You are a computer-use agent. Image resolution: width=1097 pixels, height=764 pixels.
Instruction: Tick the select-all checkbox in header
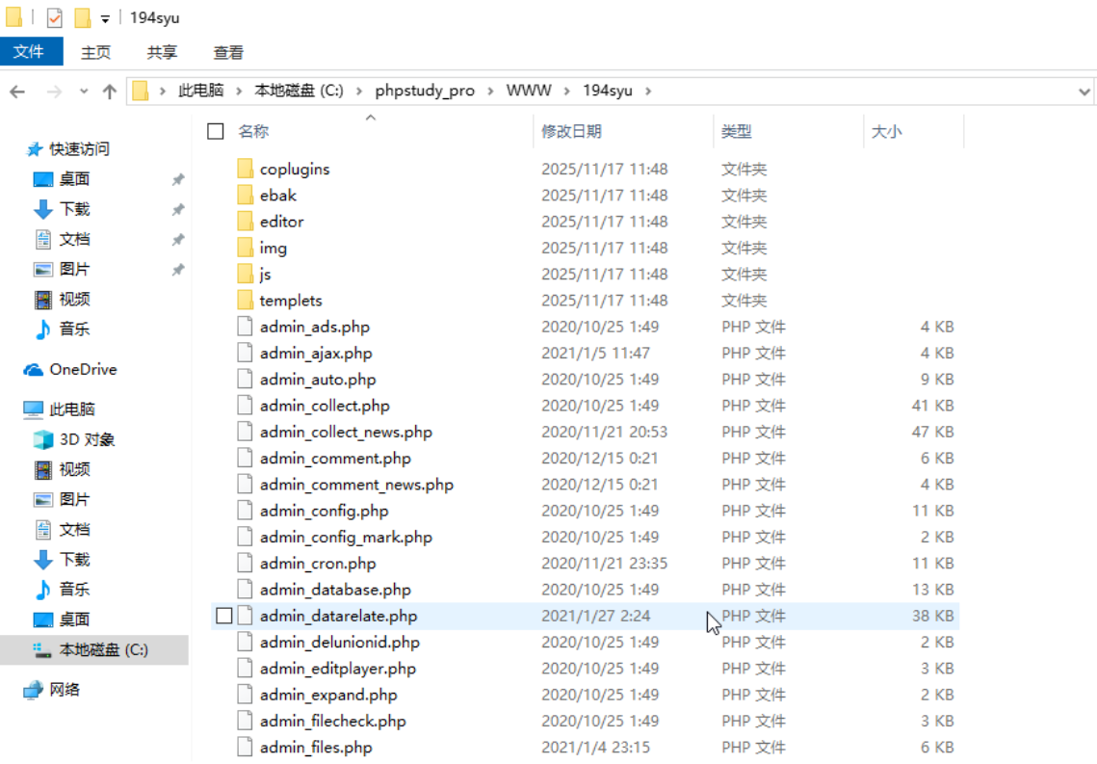pos(216,131)
